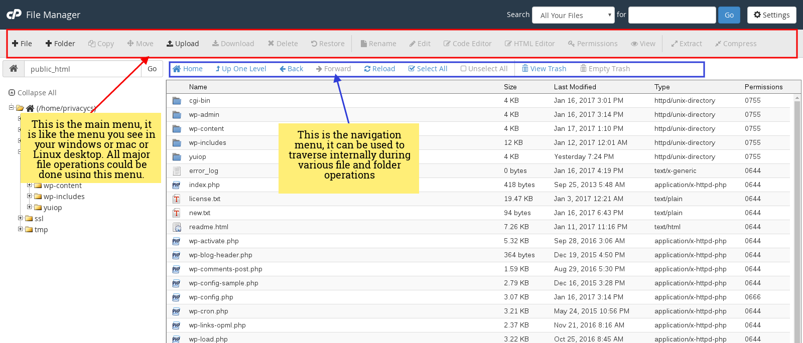Expand the tmp folder tree node
Image resolution: width=803 pixels, height=343 pixels.
(x=21, y=229)
